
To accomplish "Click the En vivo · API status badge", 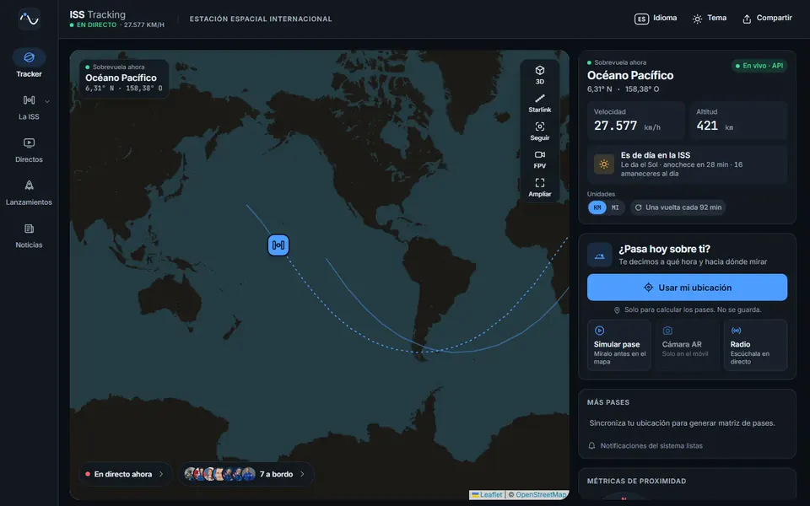I will click(x=759, y=66).
